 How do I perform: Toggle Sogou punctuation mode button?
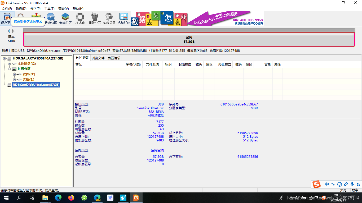point(333,184)
